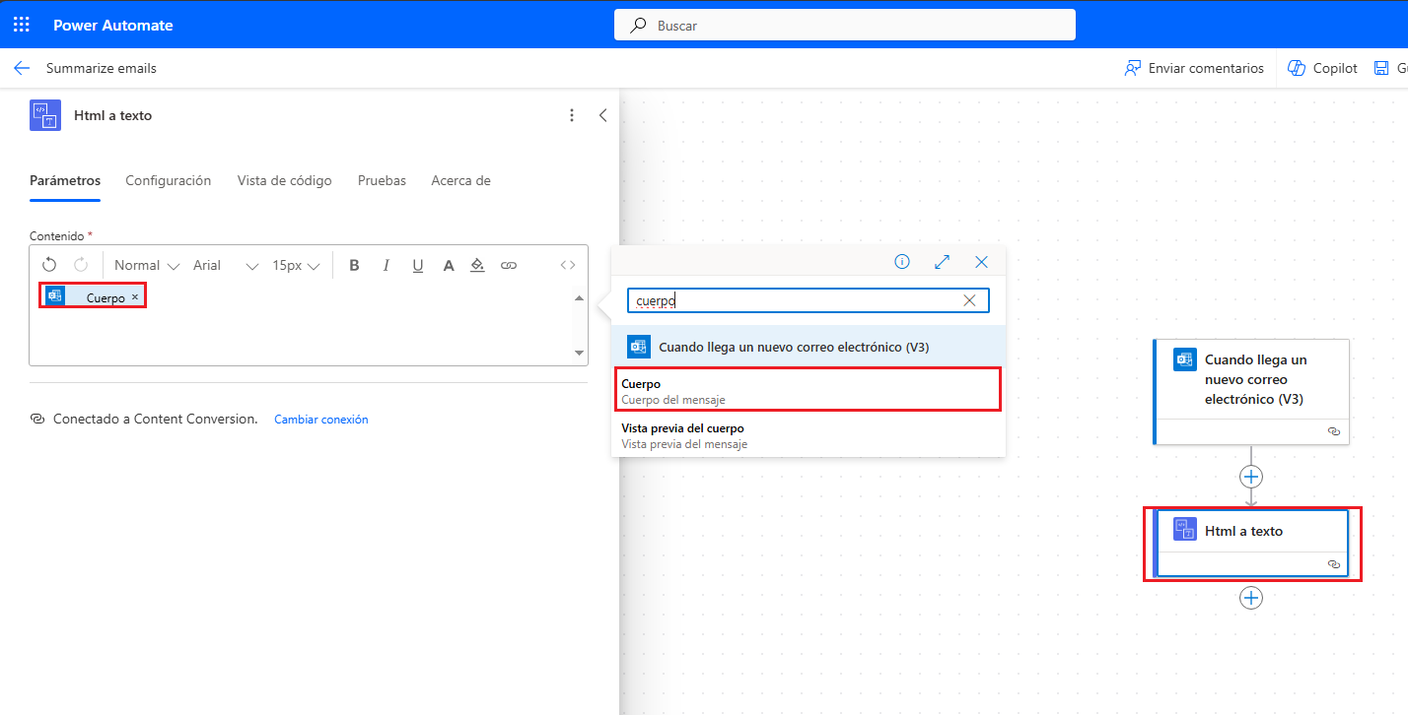Click the save icon in the command bar
The width and height of the screenshot is (1408, 715).
[1382, 68]
